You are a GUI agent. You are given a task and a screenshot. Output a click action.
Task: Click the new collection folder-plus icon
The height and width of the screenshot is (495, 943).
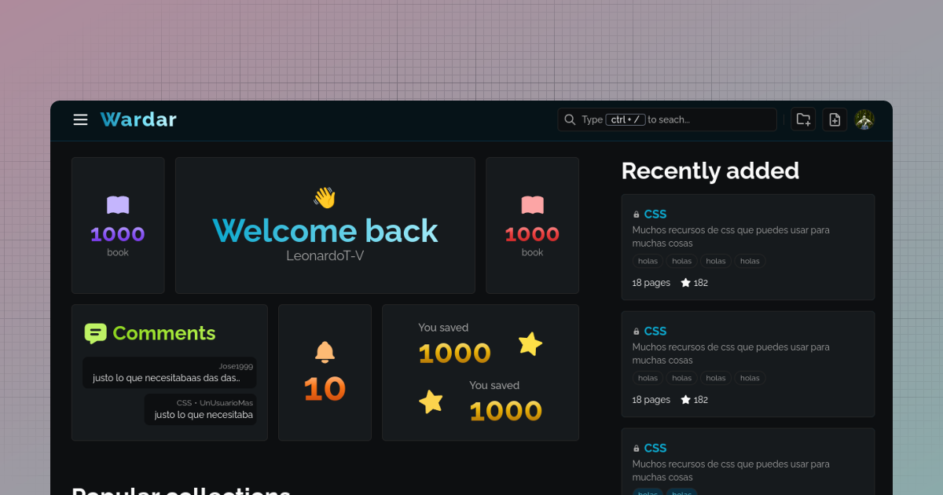803,119
